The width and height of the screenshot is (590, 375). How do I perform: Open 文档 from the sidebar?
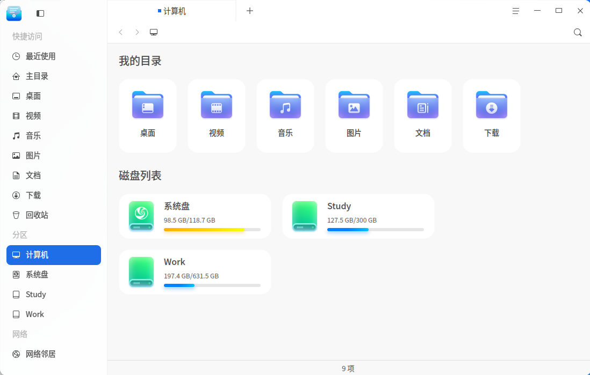click(54, 175)
